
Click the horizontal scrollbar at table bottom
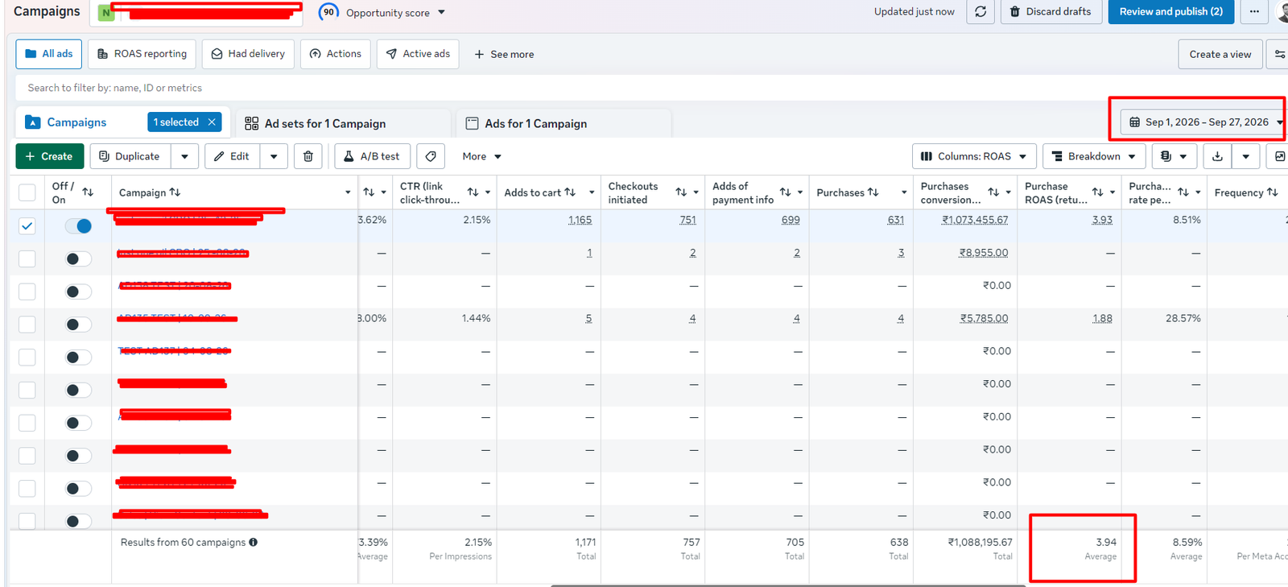pos(787,585)
